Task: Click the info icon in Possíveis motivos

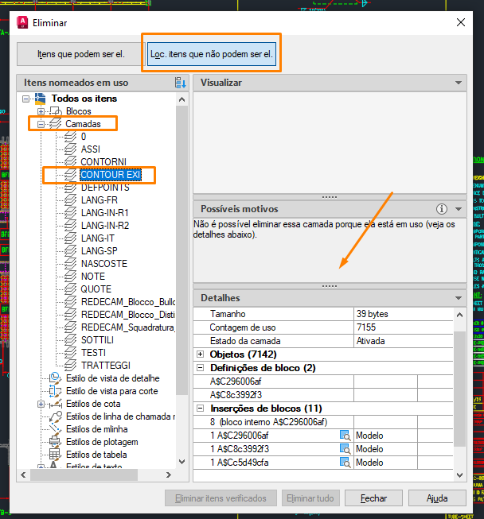Action: pos(443,209)
